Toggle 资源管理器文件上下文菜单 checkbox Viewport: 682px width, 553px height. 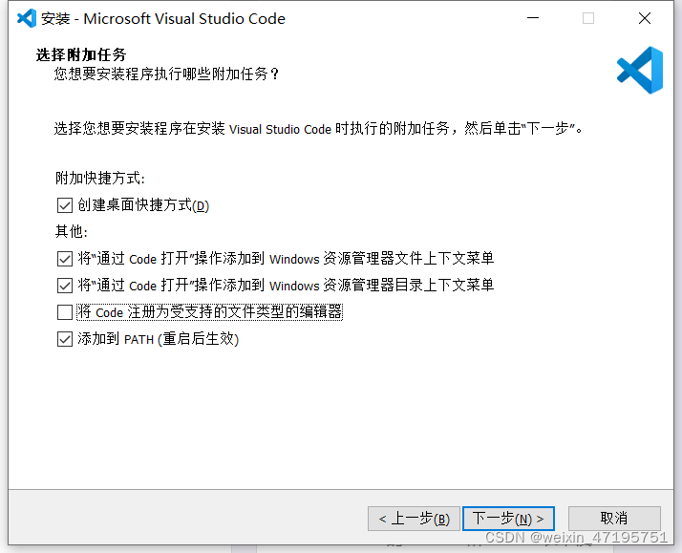click(65, 259)
